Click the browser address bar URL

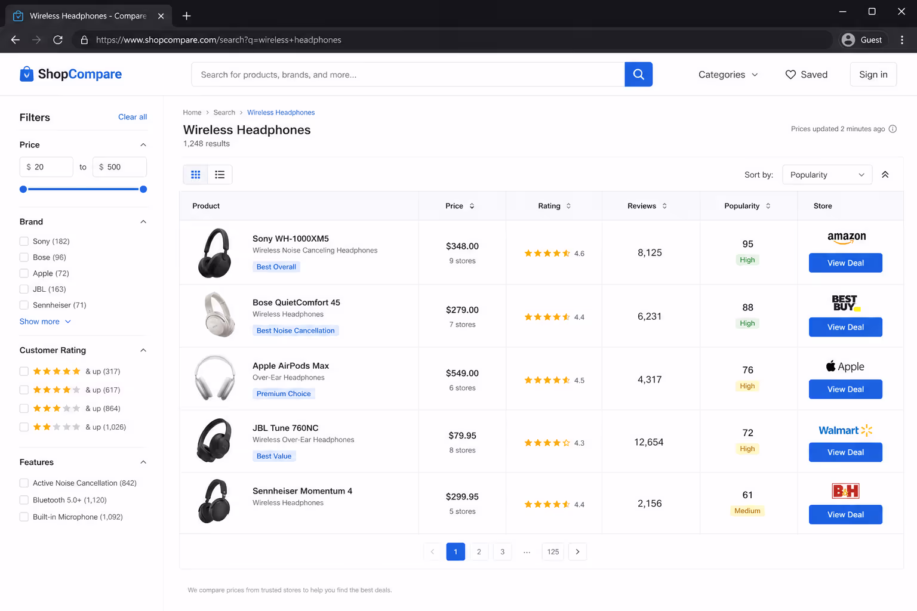pos(219,40)
